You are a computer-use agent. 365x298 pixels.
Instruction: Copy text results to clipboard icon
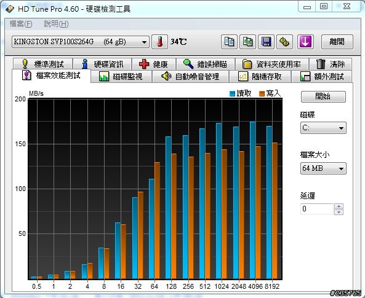pos(229,42)
